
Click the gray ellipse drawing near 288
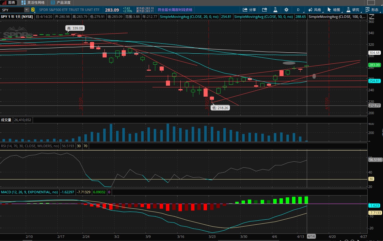pos(289,63)
